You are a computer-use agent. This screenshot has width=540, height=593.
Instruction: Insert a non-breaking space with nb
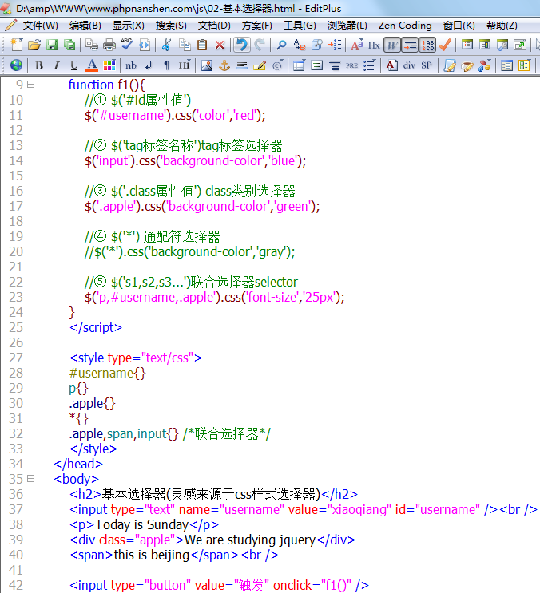(131, 65)
